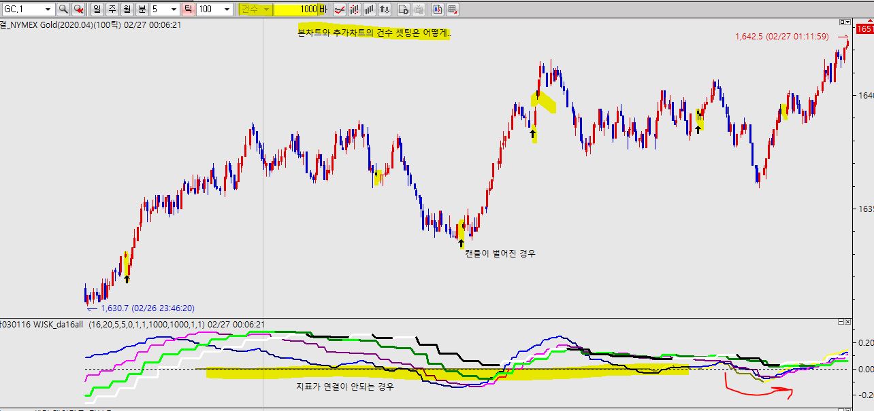Viewport: 874px width, 411px height.
Task: Click the grid table icon in toolbar
Action: click(453, 10)
